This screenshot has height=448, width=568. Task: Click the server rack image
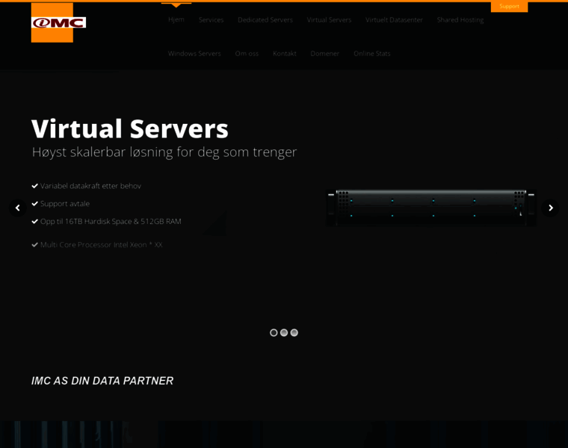coord(431,207)
